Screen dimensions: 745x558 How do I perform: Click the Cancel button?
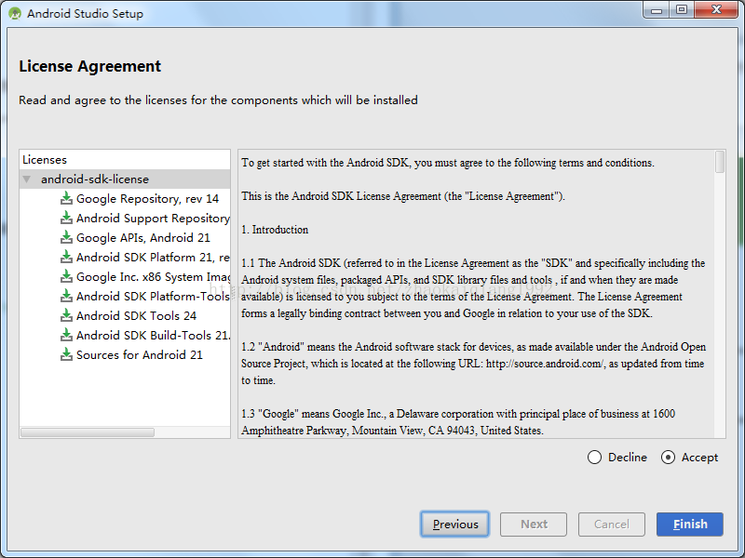tap(612, 525)
